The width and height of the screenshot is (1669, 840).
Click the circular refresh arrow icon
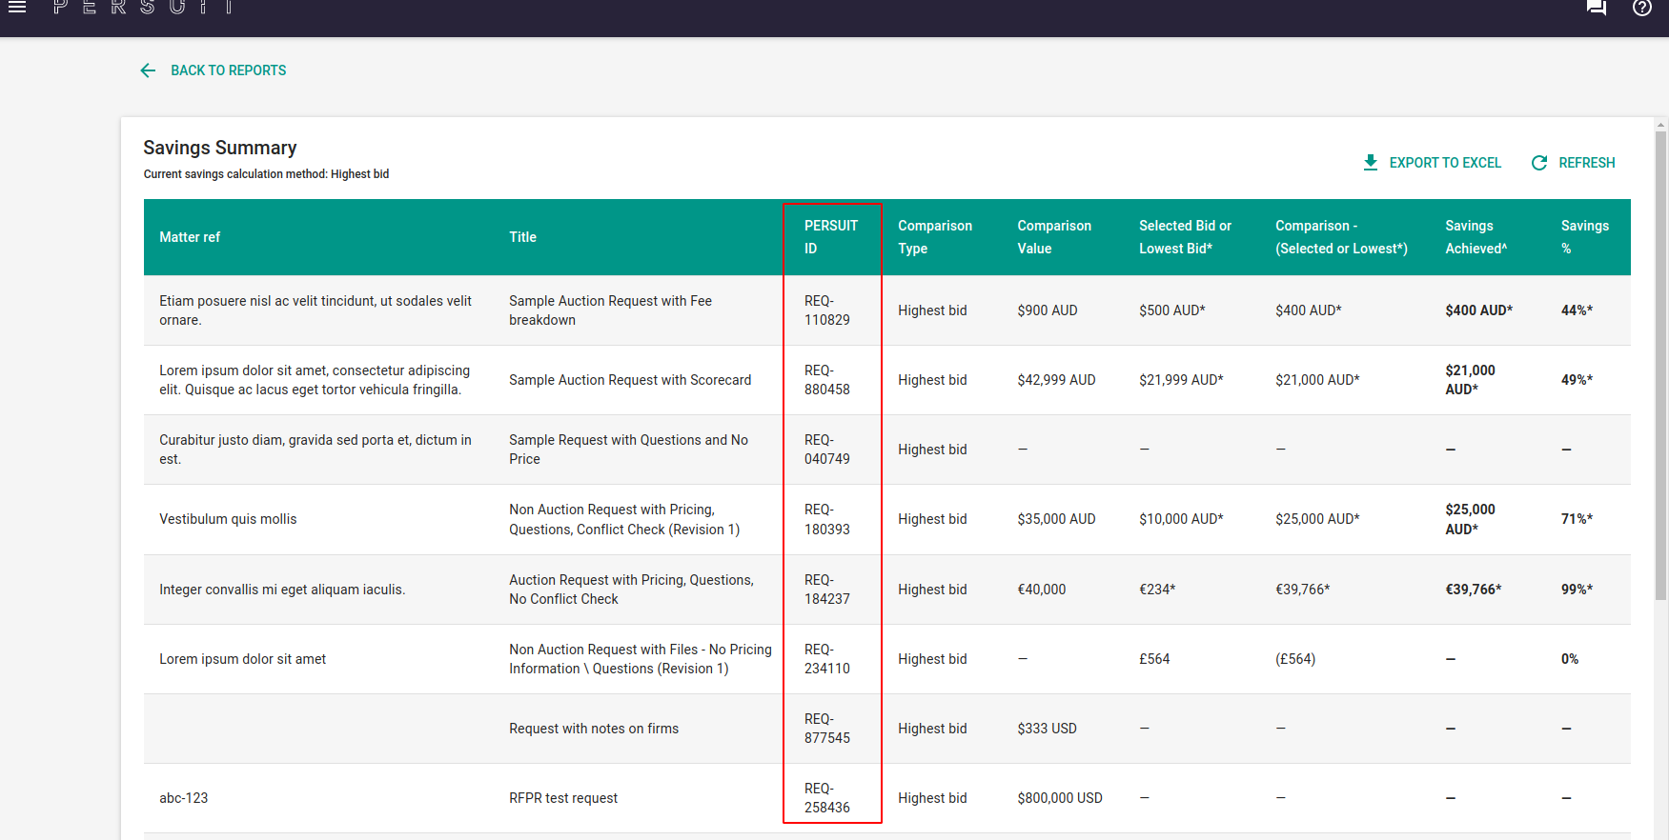[1538, 163]
